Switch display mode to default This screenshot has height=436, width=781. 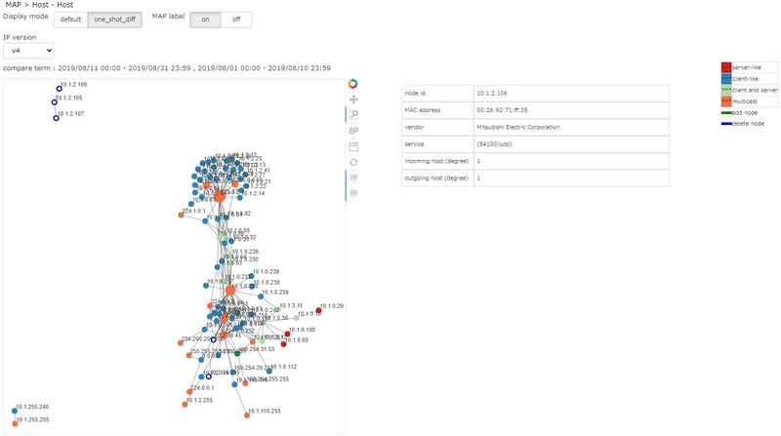tap(70, 20)
